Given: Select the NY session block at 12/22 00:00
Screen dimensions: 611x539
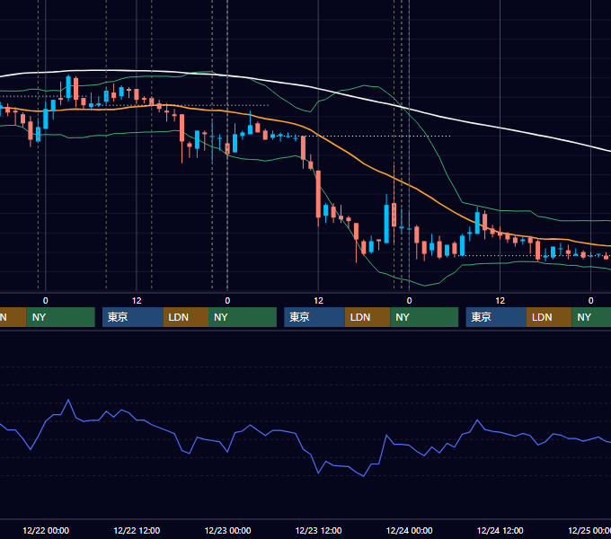Looking at the screenshot, I should pyautogui.click(x=61, y=317).
